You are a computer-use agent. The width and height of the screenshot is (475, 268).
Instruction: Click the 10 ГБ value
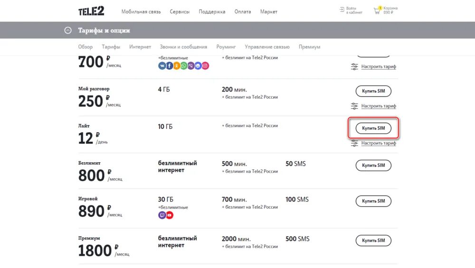click(165, 127)
